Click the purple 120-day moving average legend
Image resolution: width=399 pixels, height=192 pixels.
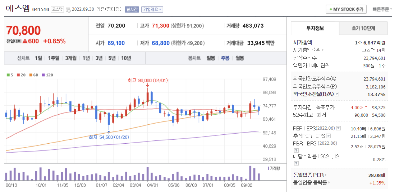(47, 75)
